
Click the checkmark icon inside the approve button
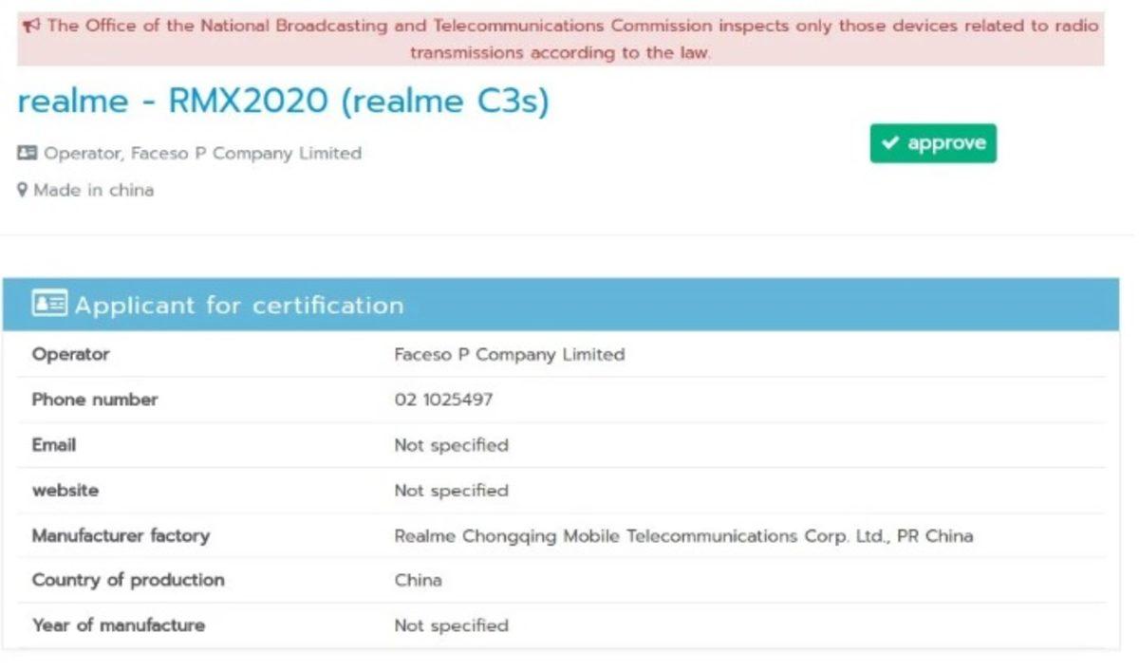(891, 143)
